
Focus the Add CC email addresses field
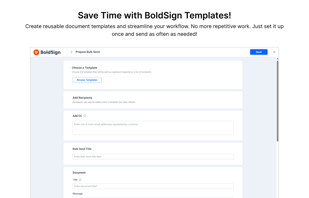click(153, 128)
